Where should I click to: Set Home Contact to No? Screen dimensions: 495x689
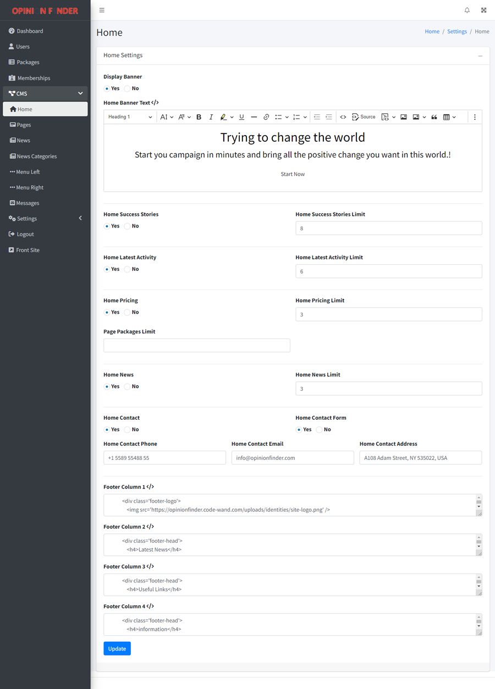127,430
